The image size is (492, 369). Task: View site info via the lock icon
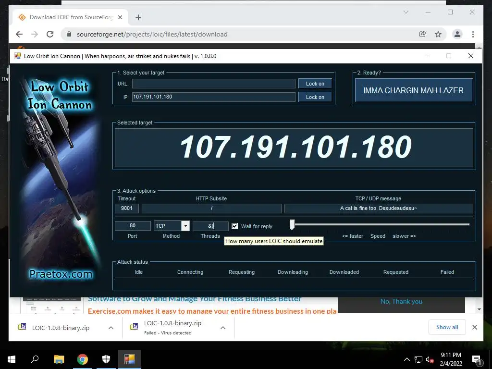pos(69,34)
